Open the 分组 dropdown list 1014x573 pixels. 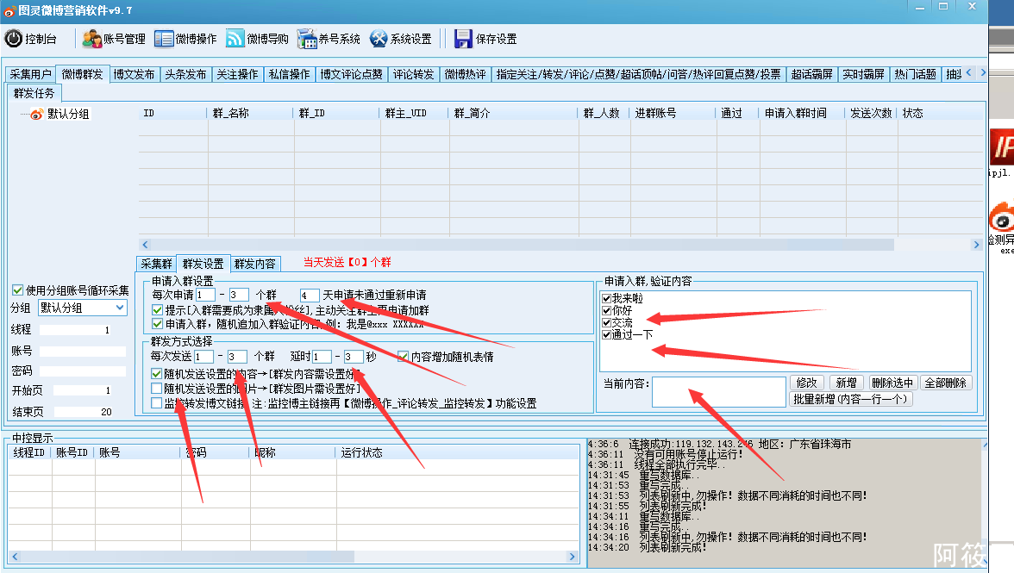tap(119, 308)
